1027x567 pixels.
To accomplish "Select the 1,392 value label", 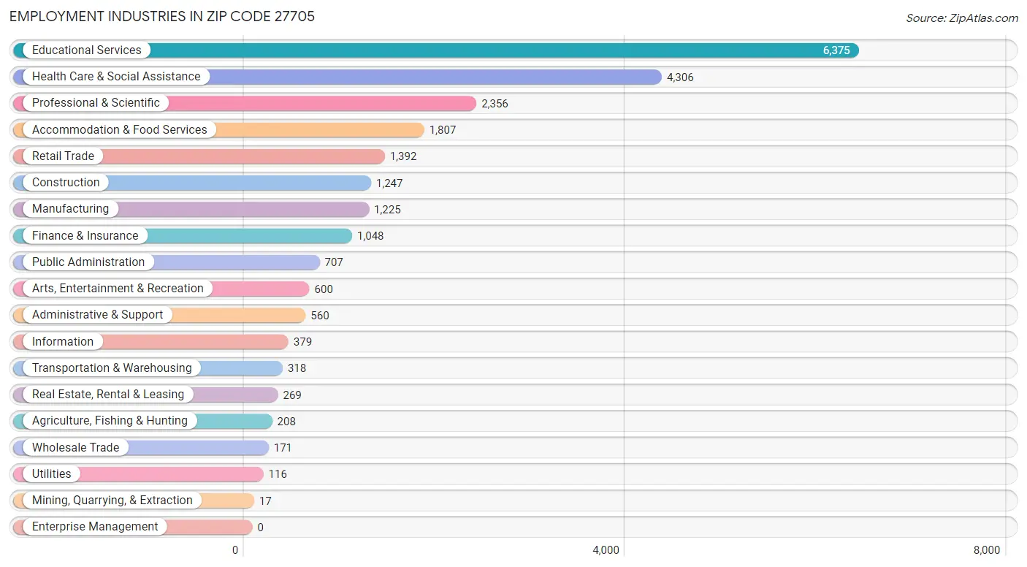I will [x=403, y=156].
